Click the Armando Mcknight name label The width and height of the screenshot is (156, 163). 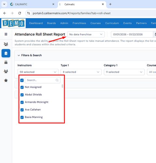click(x=37, y=102)
